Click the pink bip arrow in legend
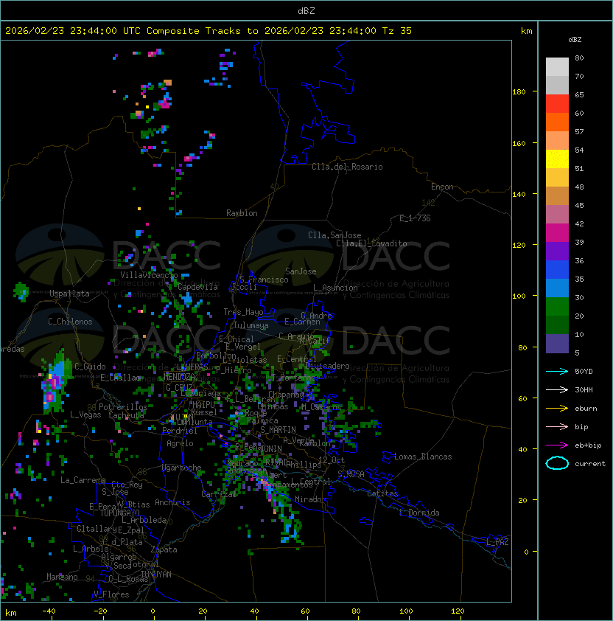 coord(557,427)
